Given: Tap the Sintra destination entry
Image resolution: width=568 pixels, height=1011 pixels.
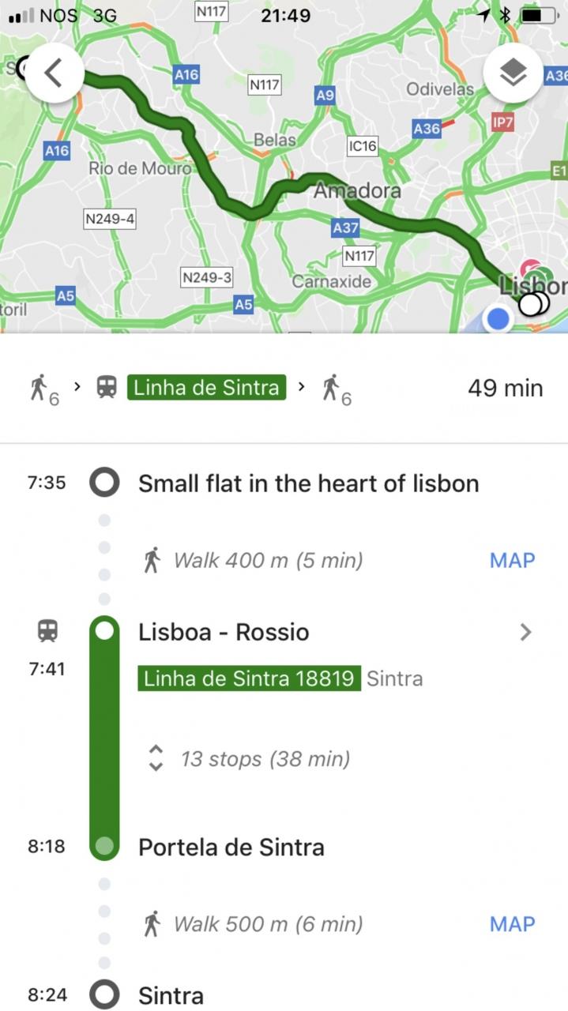Looking at the screenshot, I should pyautogui.click(x=171, y=995).
